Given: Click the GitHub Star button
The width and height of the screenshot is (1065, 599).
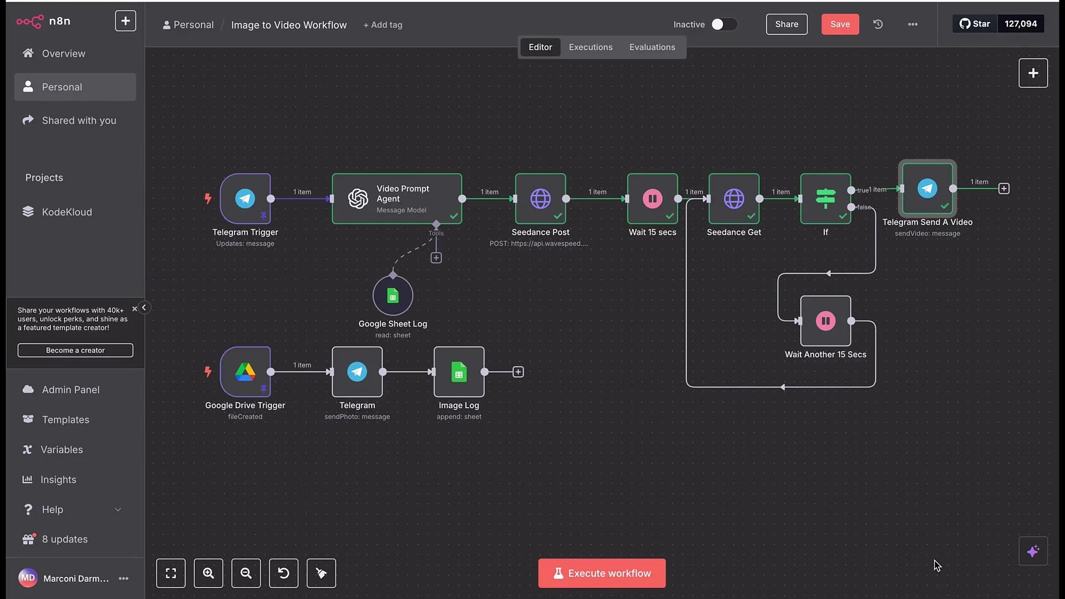Looking at the screenshot, I should coord(975,24).
